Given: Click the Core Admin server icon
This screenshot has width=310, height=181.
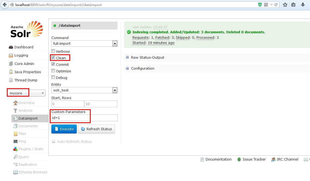Looking at the screenshot, I should point(11,64).
